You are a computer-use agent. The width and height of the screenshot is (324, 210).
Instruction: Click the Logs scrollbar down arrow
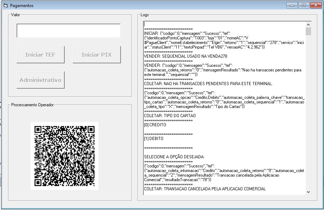point(308,192)
